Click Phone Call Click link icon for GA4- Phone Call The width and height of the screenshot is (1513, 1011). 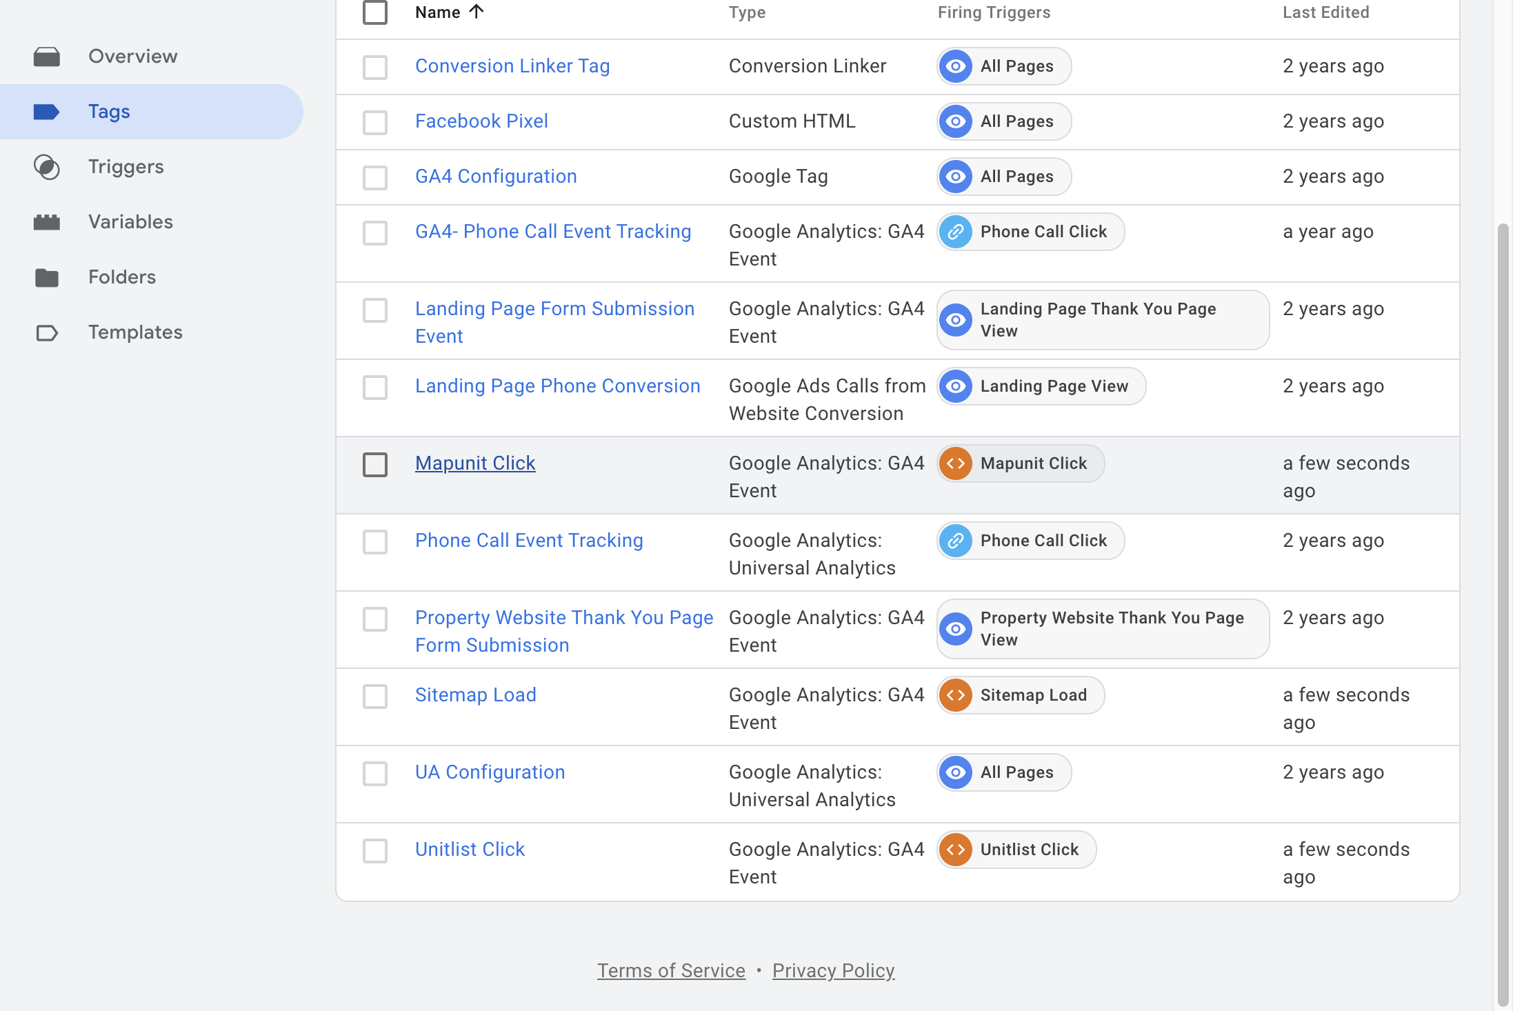coord(956,232)
